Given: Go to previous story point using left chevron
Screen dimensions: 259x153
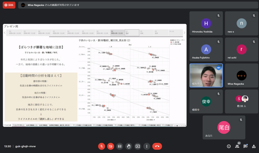Looking at the screenshot, I should [x=5, y=33].
